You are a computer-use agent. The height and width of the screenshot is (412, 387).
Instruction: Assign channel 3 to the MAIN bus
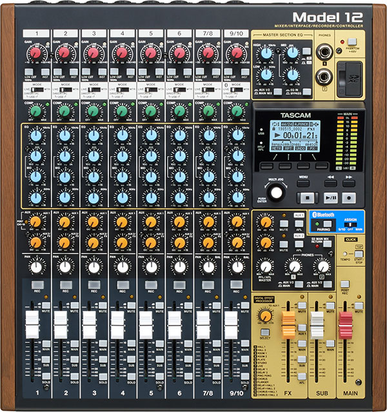coord(103,344)
